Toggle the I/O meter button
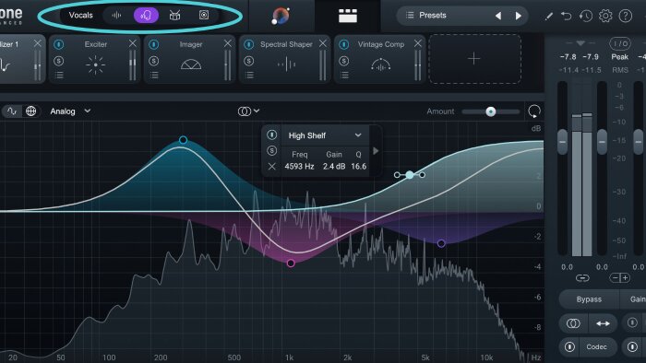 pos(620,43)
